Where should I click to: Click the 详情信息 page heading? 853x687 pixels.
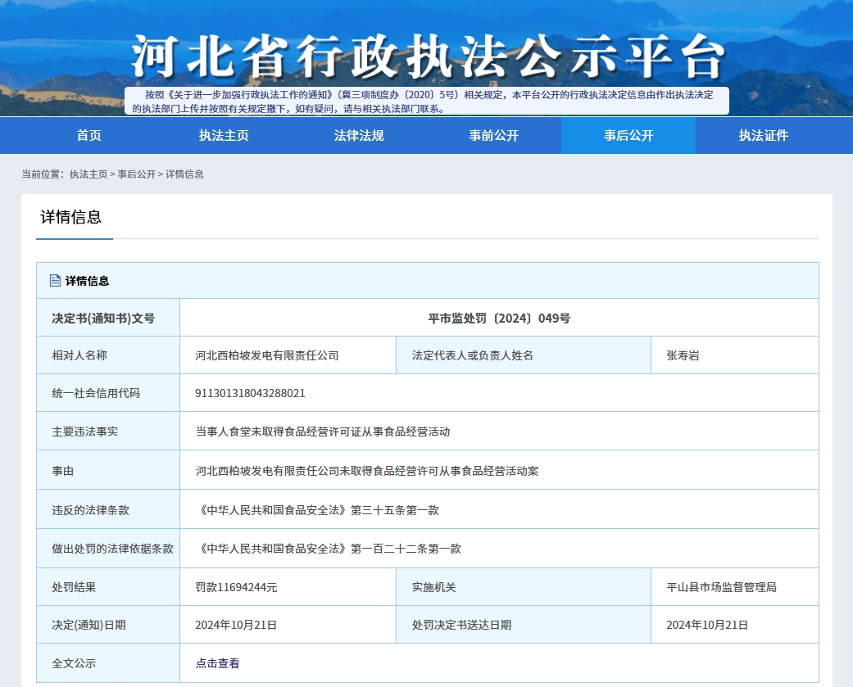point(70,217)
